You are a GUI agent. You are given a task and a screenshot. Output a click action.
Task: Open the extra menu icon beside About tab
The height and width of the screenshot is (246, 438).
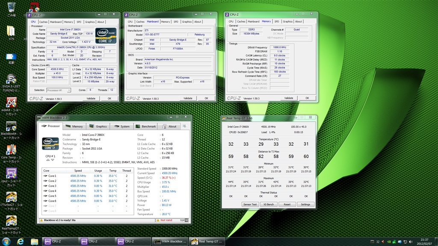184,126
